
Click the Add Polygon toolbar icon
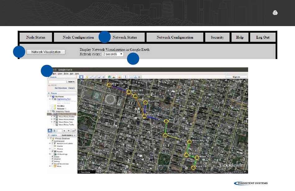tap(91, 77)
